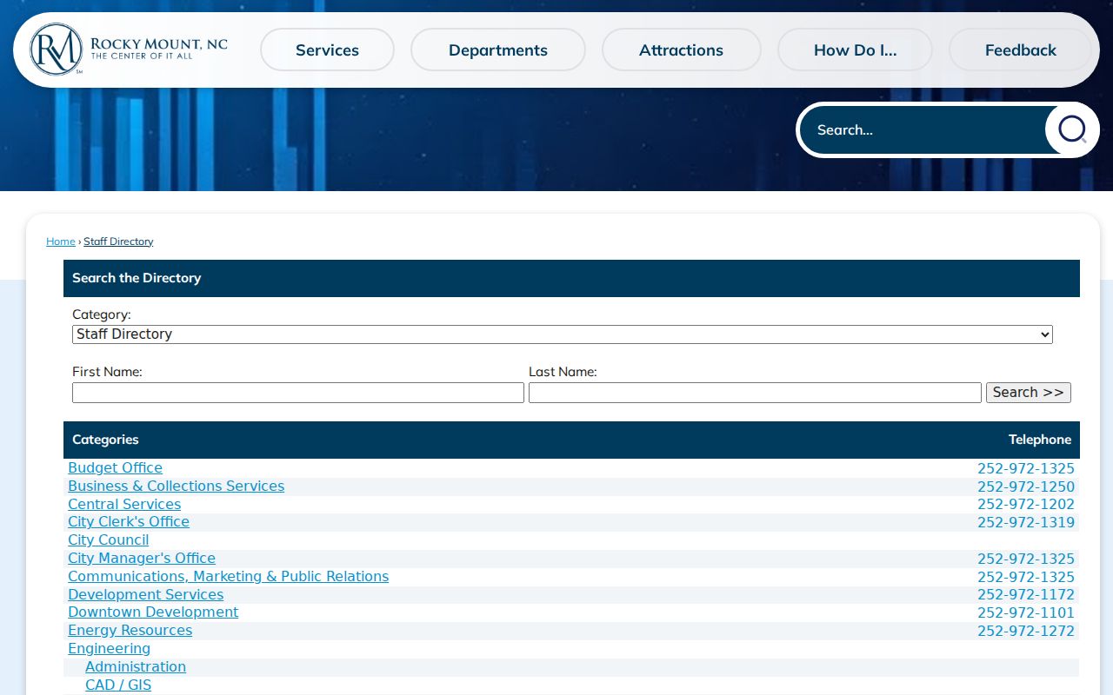The width and height of the screenshot is (1113, 695).
Task: Open Business & Collections Services link
Action: [x=176, y=486]
